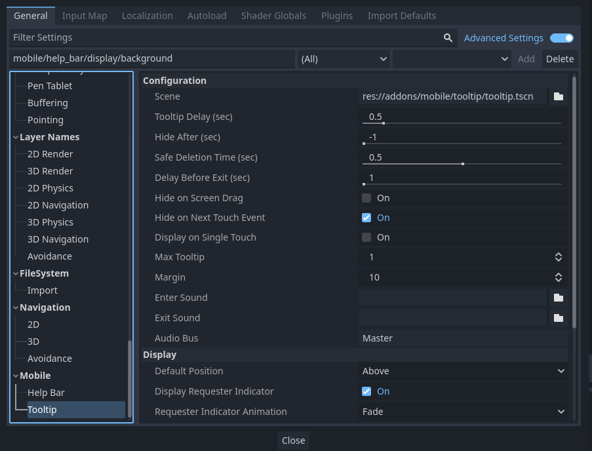592x451 pixels.
Task: Switch to the Plugins tab
Action: 337,16
